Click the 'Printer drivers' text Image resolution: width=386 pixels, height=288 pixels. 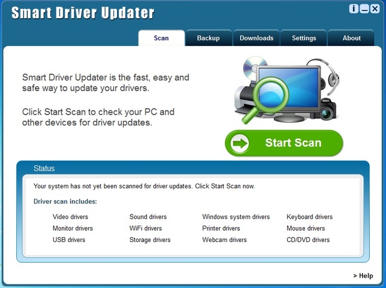pos(221,228)
